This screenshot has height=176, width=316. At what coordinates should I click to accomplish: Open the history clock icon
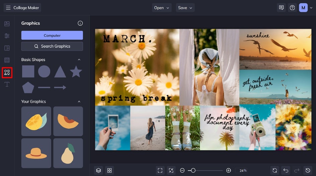click(308, 171)
